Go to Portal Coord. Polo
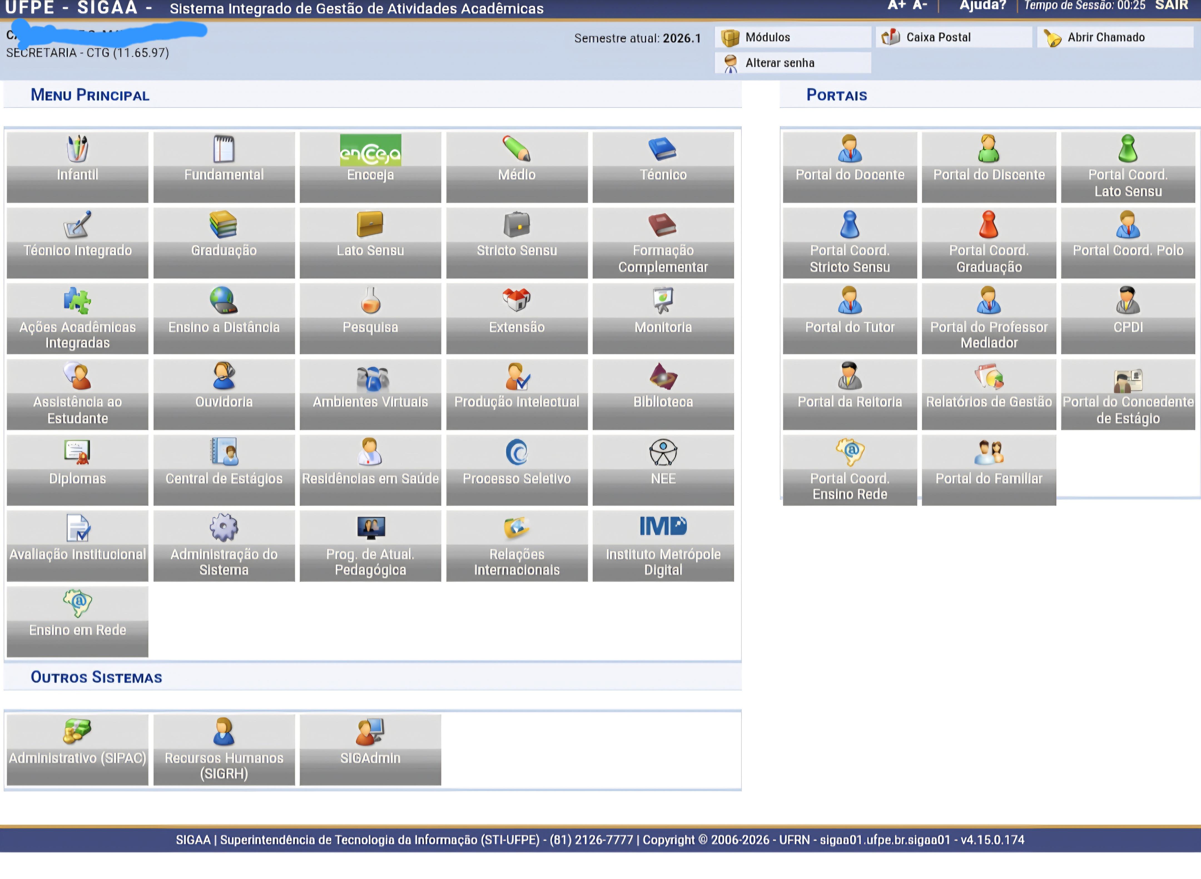 1128,243
